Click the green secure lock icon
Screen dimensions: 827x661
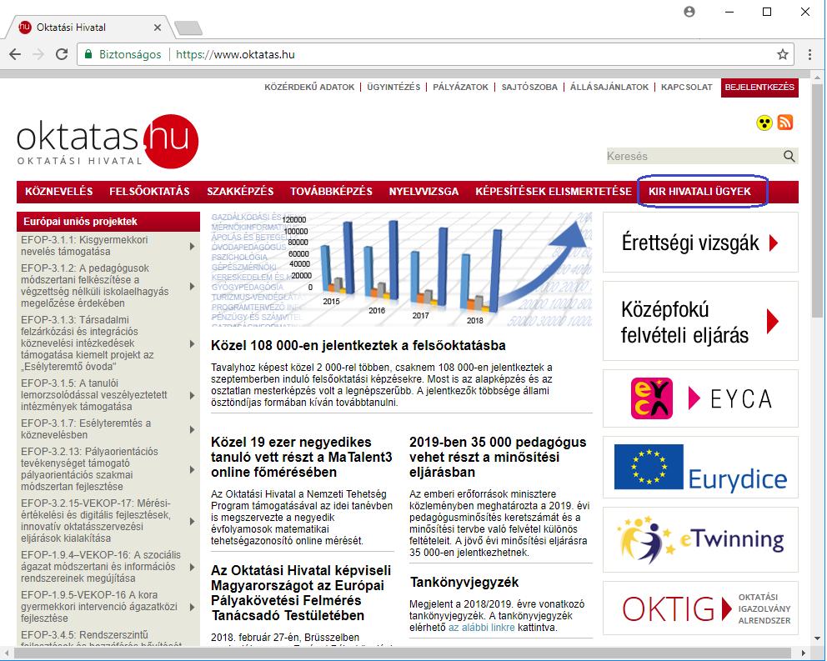click(x=88, y=54)
